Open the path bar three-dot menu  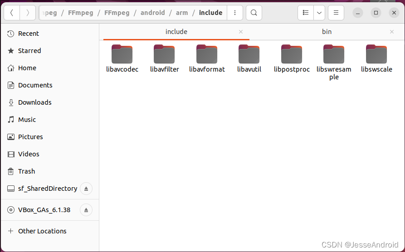click(x=235, y=13)
